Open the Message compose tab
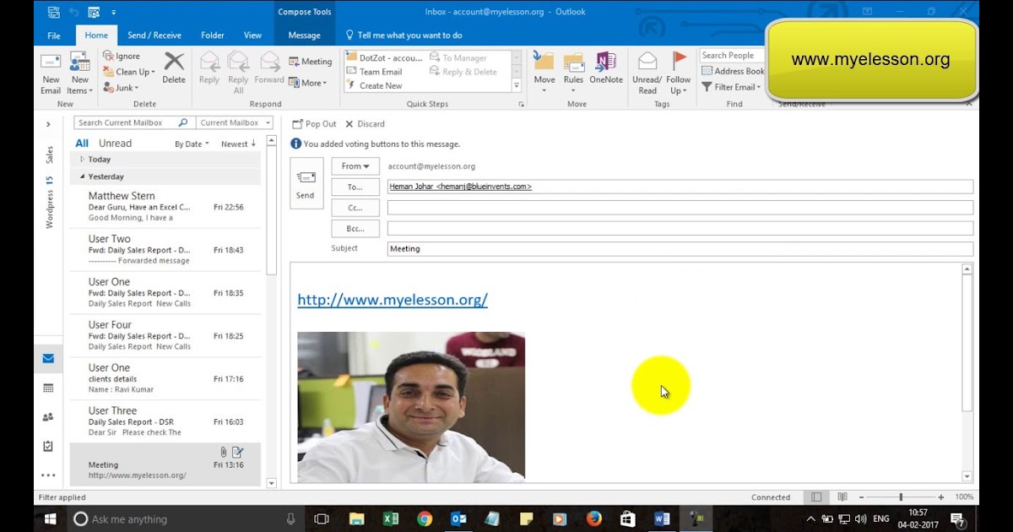This screenshot has width=1013, height=532. pyautogui.click(x=304, y=35)
